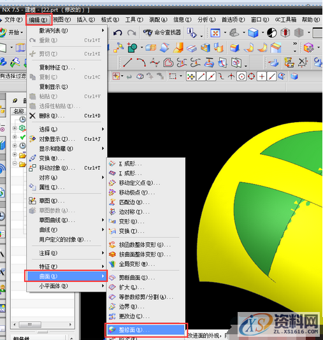
Task: Click the black-white sphere rendering icon
Action: click(271, 32)
